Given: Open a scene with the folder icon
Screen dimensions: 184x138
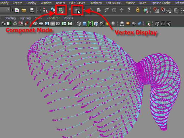Looking at the screenshot, I should 24,10.
